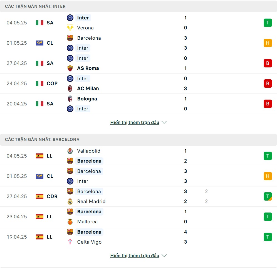
Task: Click the Mallorca crest icon
Action: (70, 222)
